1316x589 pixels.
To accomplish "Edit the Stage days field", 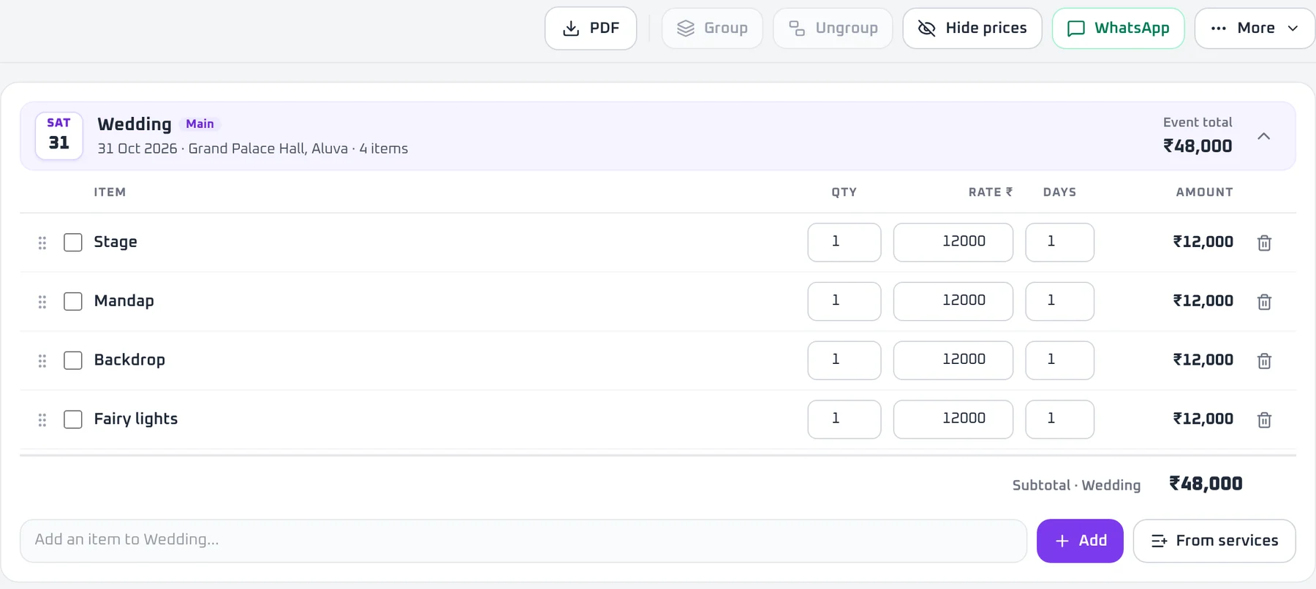I will click(x=1060, y=243).
